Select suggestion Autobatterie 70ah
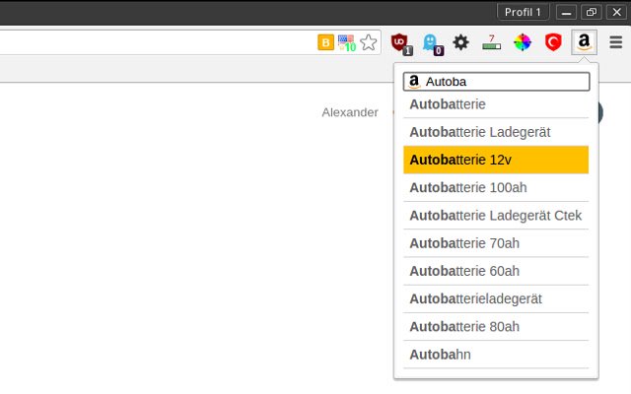 coord(496,243)
